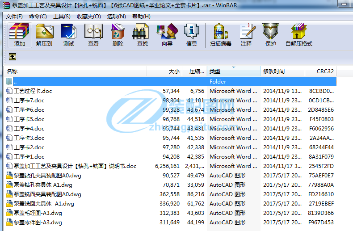
Task: Click the Folder type cell
Action: (x=218, y=81)
